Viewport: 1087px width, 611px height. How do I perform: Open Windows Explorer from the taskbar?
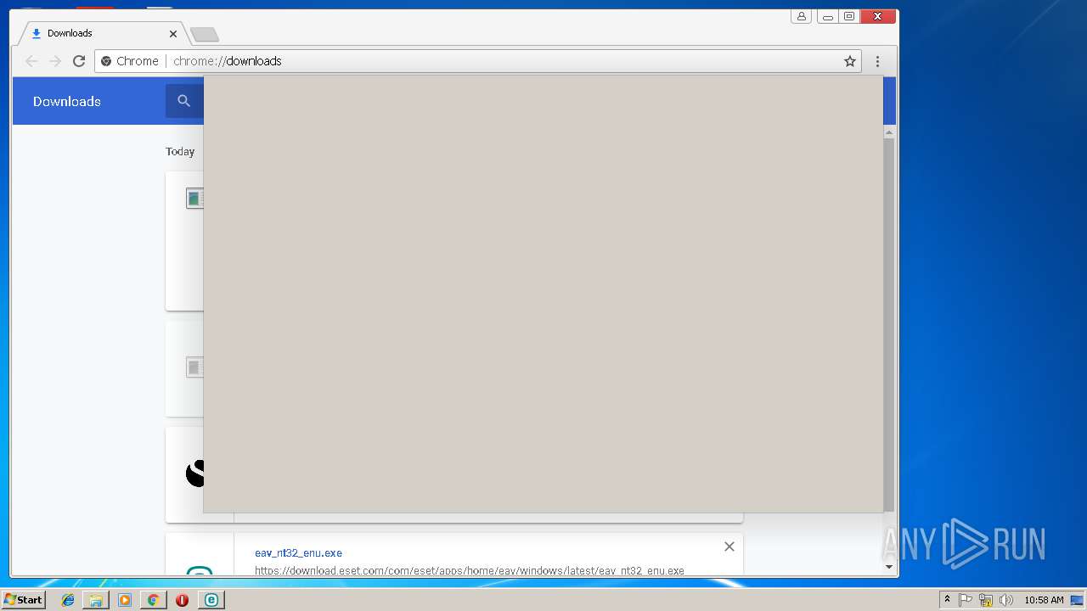pos(96,600)
